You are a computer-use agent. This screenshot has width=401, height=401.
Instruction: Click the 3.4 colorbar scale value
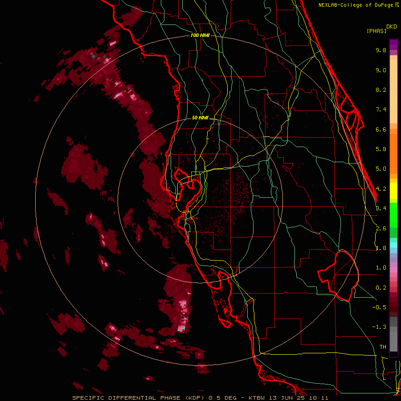click(x=381, y=209)
